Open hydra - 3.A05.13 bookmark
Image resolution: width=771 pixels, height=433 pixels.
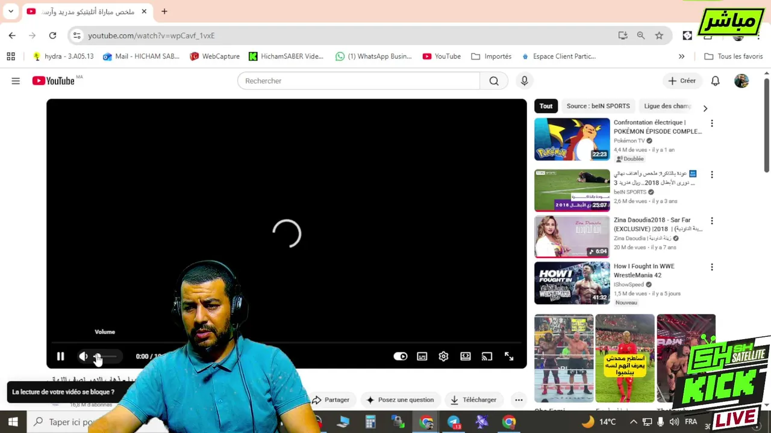coord(63,57)
